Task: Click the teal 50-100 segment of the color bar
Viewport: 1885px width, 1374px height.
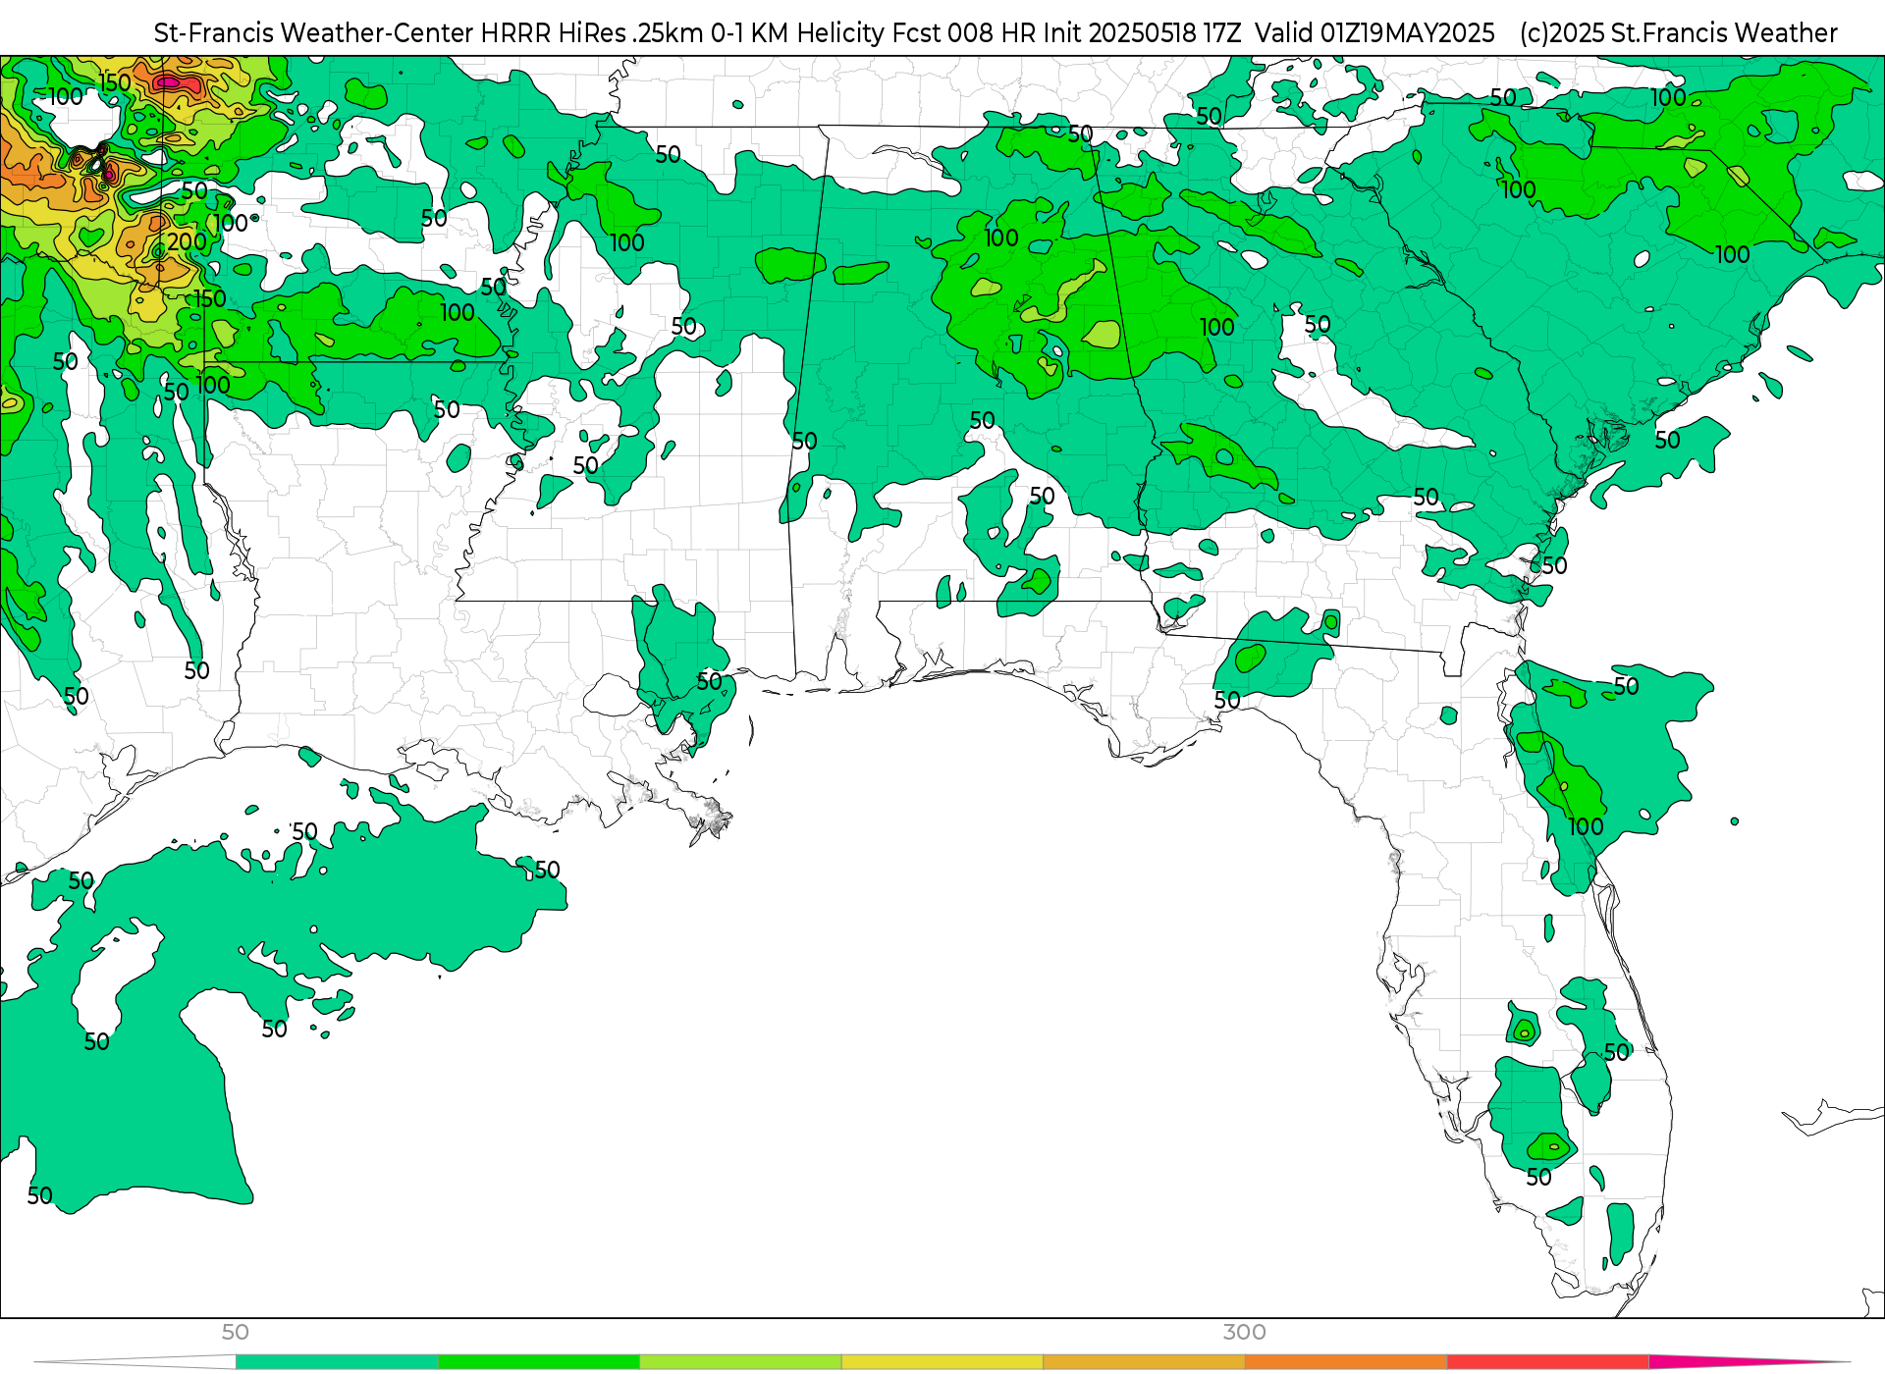Action: point(337,1362)
